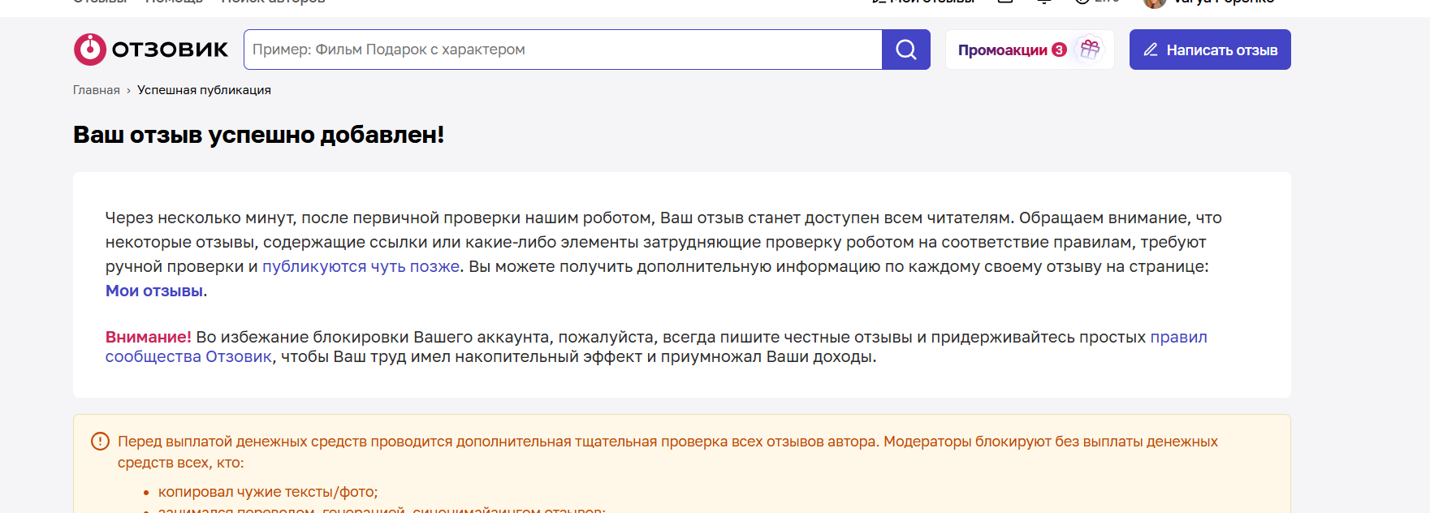Viewport: 1430px width, 513px height.
Task: Open the Мои отзывы link in text
Action: coord(154,291)
